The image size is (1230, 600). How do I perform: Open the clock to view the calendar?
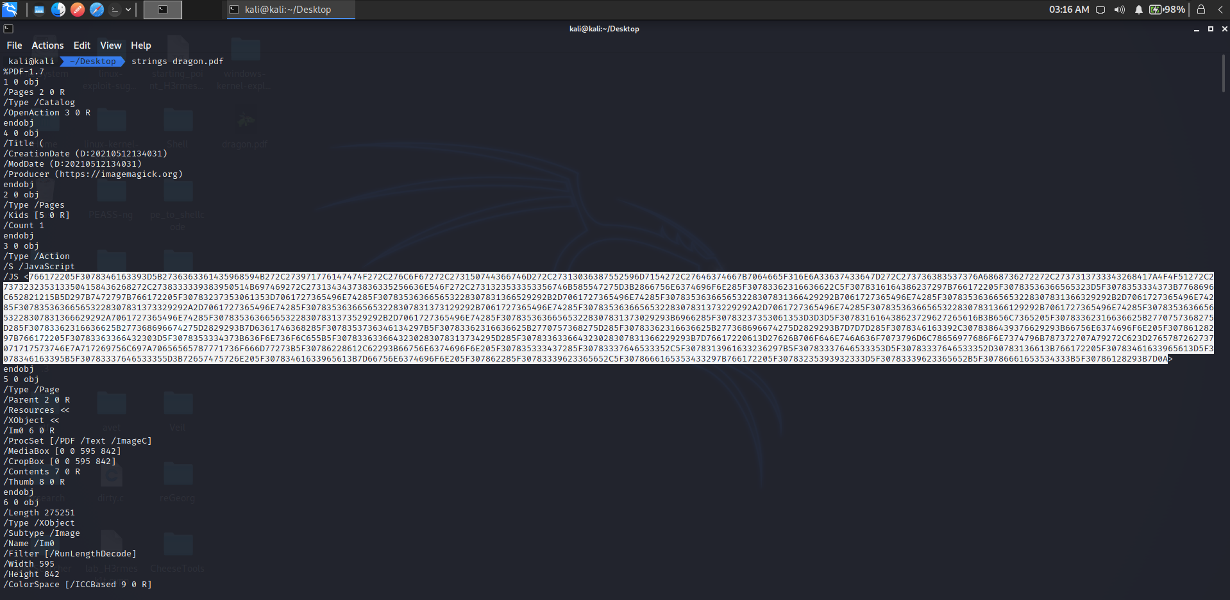(1069, 10)
